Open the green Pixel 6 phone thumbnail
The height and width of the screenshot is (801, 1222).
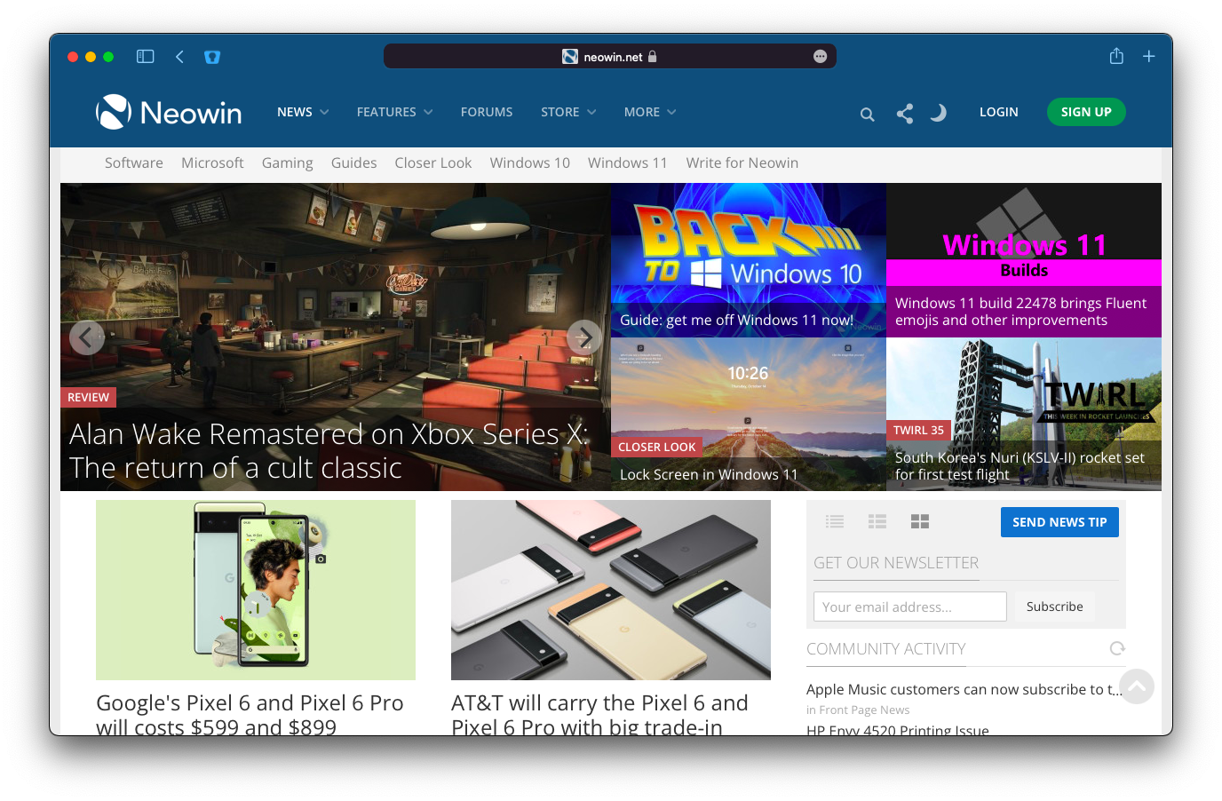click(x=256, y=590)
